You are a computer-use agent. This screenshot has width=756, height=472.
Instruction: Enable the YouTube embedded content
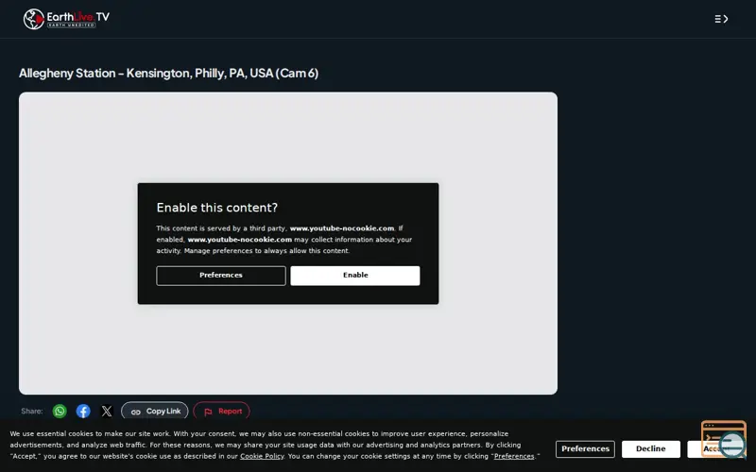coord(355,276)
